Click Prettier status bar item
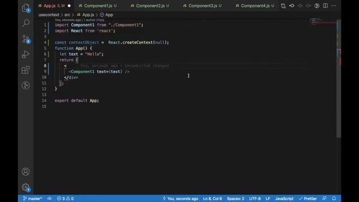 click(x=308, y=199)
